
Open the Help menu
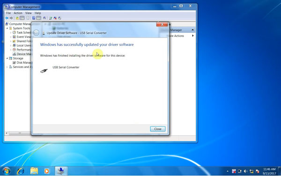point(37,13)
